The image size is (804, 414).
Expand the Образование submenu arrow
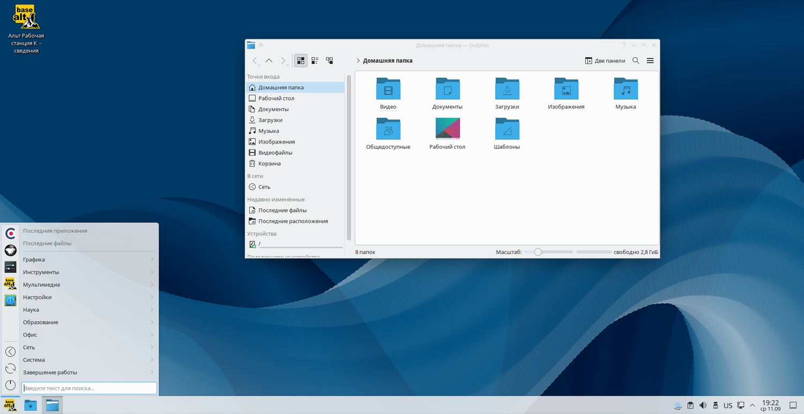click(x=152, y=323)
